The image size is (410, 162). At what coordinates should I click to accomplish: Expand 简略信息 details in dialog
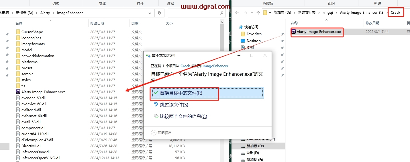(162, 133)
